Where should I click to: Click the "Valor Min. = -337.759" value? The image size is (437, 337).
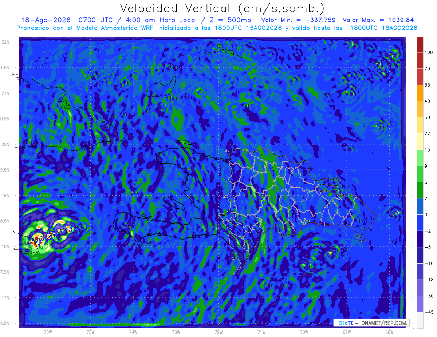299,20
